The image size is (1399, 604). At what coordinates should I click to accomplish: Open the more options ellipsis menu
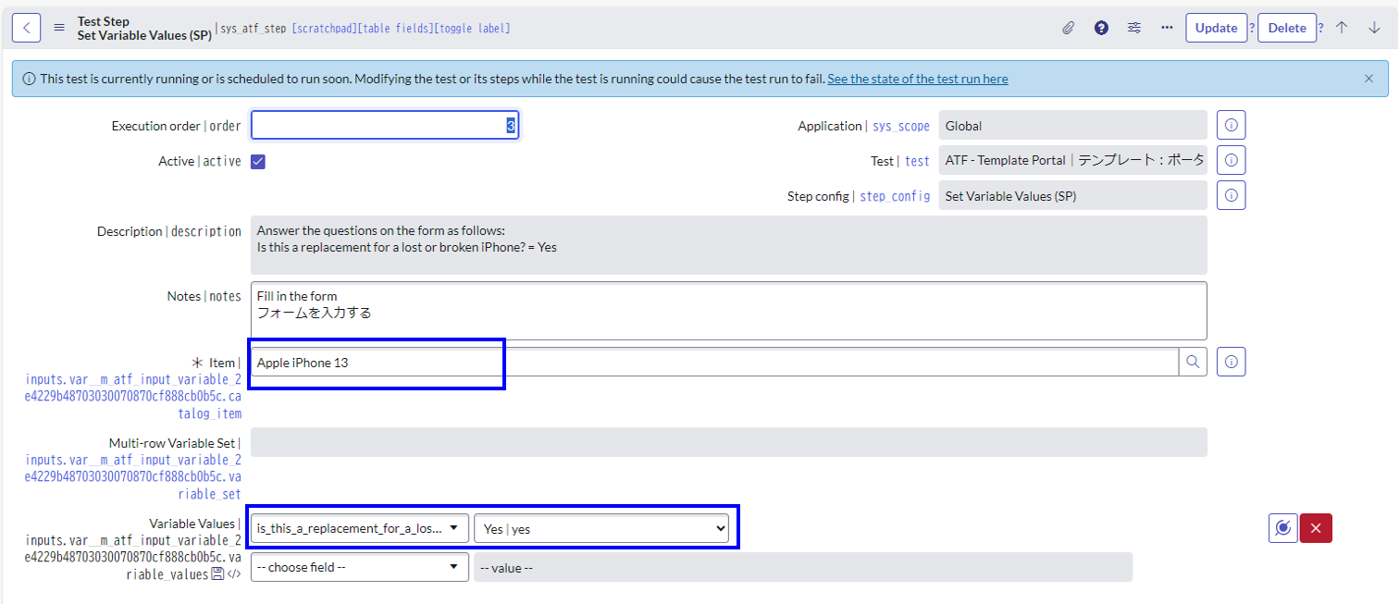1167,28
